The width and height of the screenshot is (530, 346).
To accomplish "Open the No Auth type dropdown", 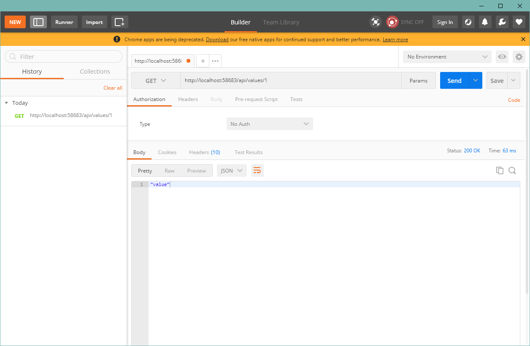I will coord(270,124).
